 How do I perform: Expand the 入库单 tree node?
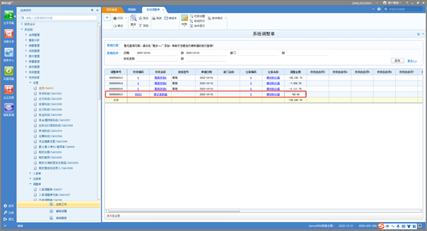pyautogui.click(x=30, y=173)
